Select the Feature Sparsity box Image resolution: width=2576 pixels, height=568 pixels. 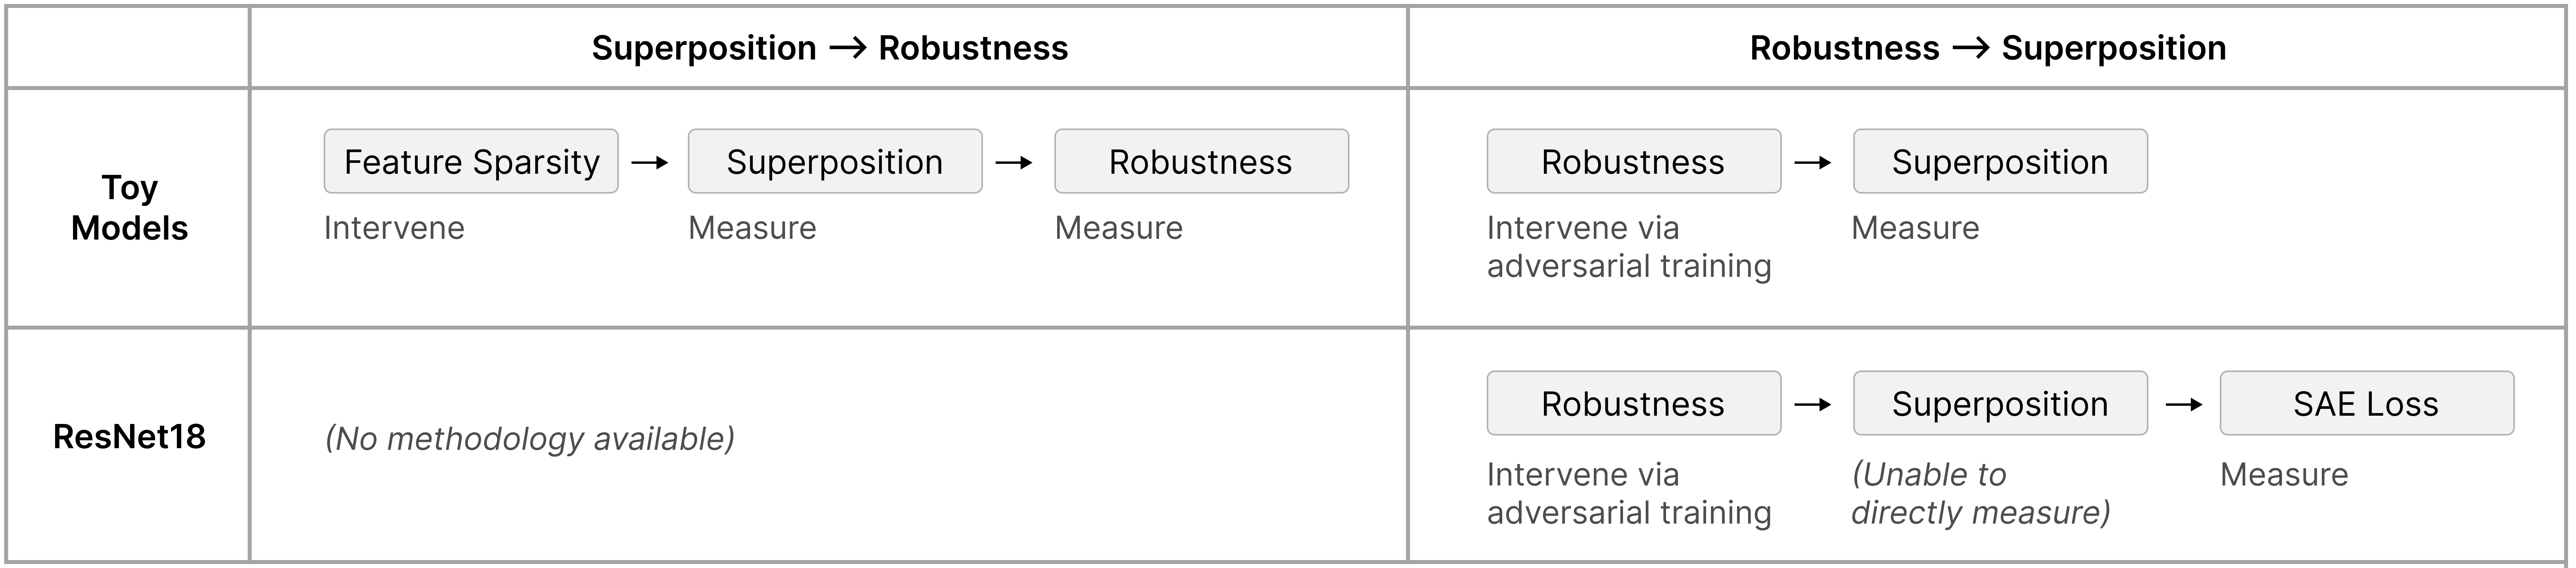pyautogui.click(x=471, y=161)
